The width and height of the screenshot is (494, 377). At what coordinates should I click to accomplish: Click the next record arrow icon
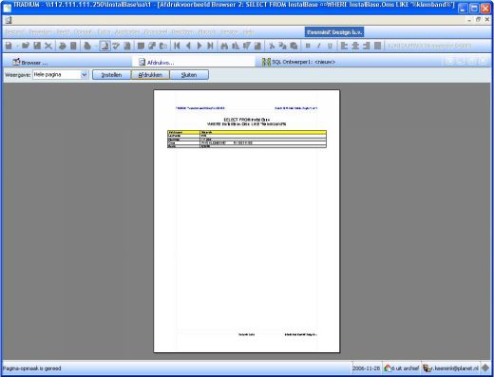pyautogui.click(x=199, y=46)
